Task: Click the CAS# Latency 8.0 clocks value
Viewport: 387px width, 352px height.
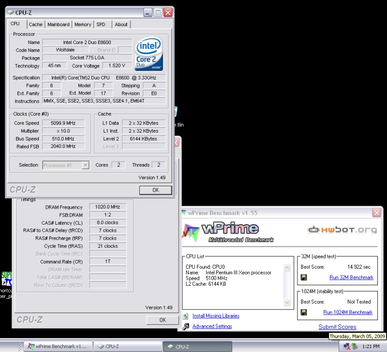Action: point(107,223)
